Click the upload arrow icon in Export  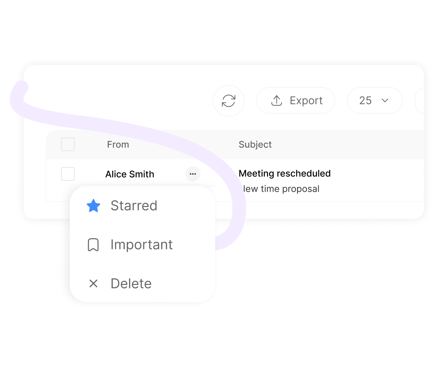[x=277, y=100]
